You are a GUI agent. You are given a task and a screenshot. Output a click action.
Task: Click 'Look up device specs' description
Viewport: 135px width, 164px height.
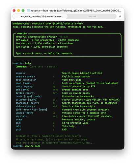click(x=76, y=93)
